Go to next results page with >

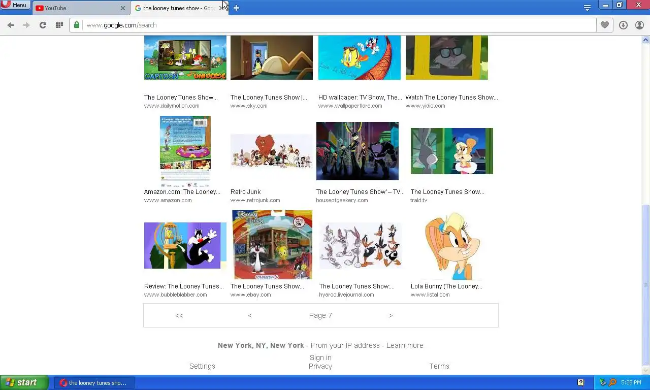click(x=391, y=315)
